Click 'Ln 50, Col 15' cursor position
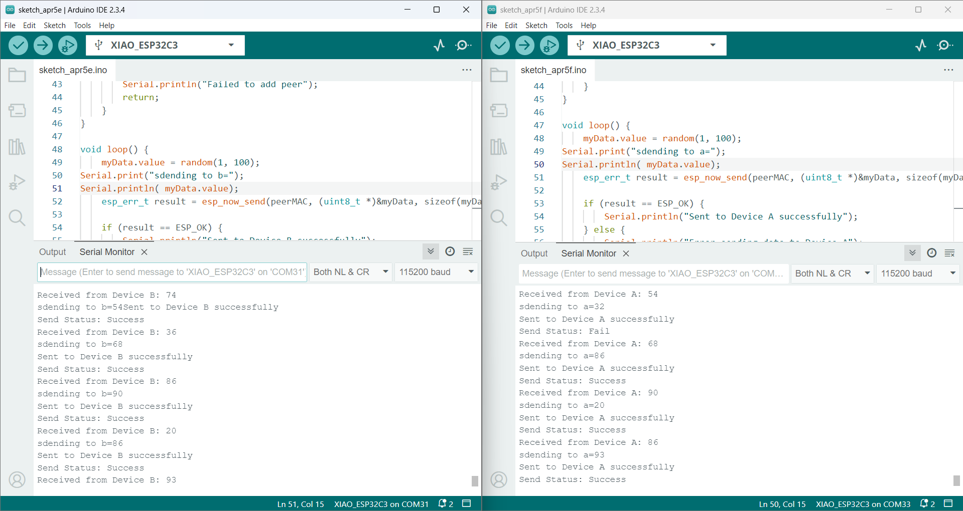The height and width of the screenshot is (511, 963). pos(782,504)
